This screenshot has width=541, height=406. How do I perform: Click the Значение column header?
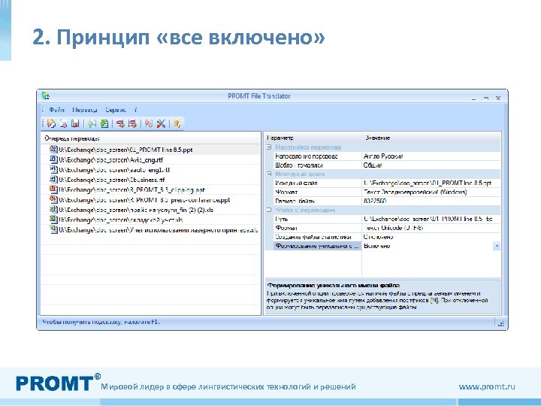click(x=377, y=138)
